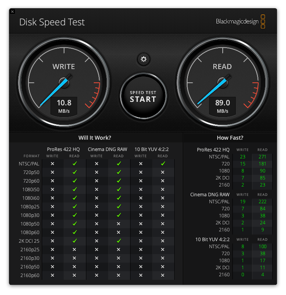
Task: Click ProRes 422 HQ NTSC/PAL read value 271
Action: [263, 157]
